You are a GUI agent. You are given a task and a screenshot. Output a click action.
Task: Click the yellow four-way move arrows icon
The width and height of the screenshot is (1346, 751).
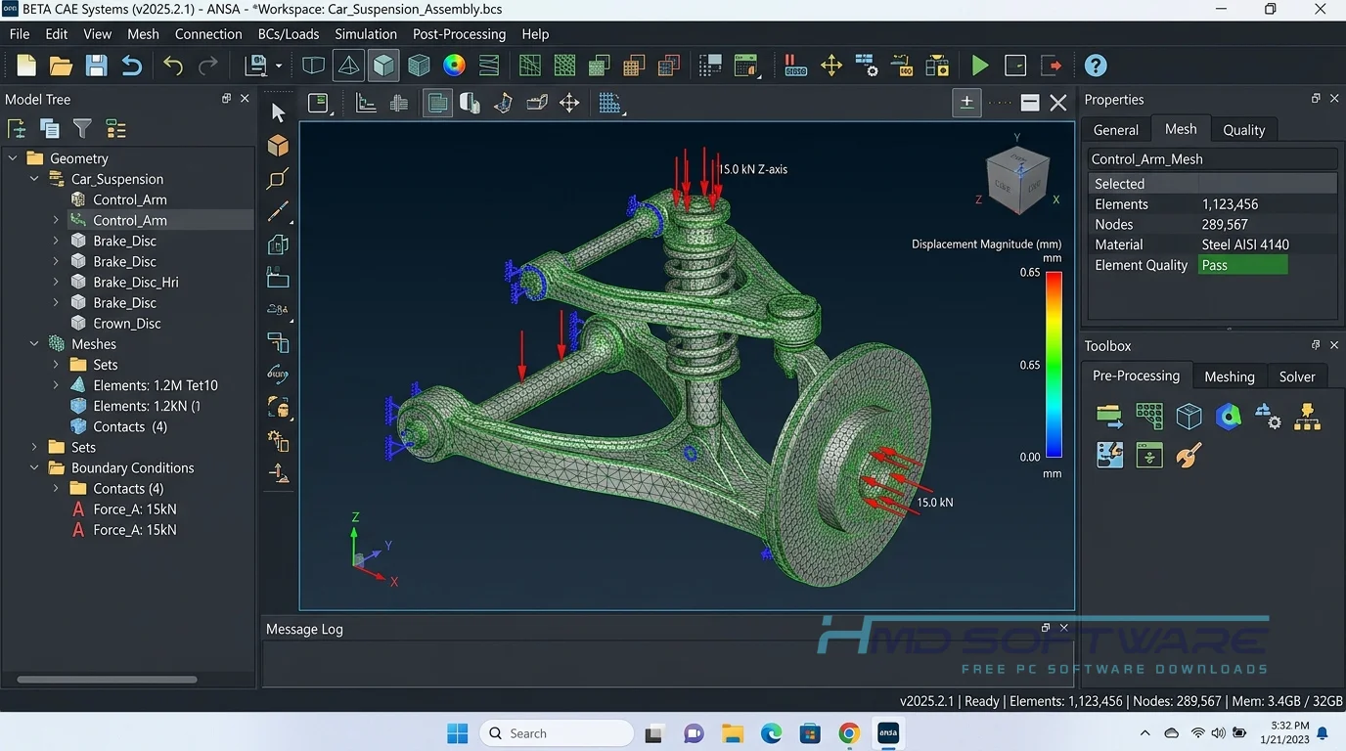pyautogui.click(x=830, y=66)
